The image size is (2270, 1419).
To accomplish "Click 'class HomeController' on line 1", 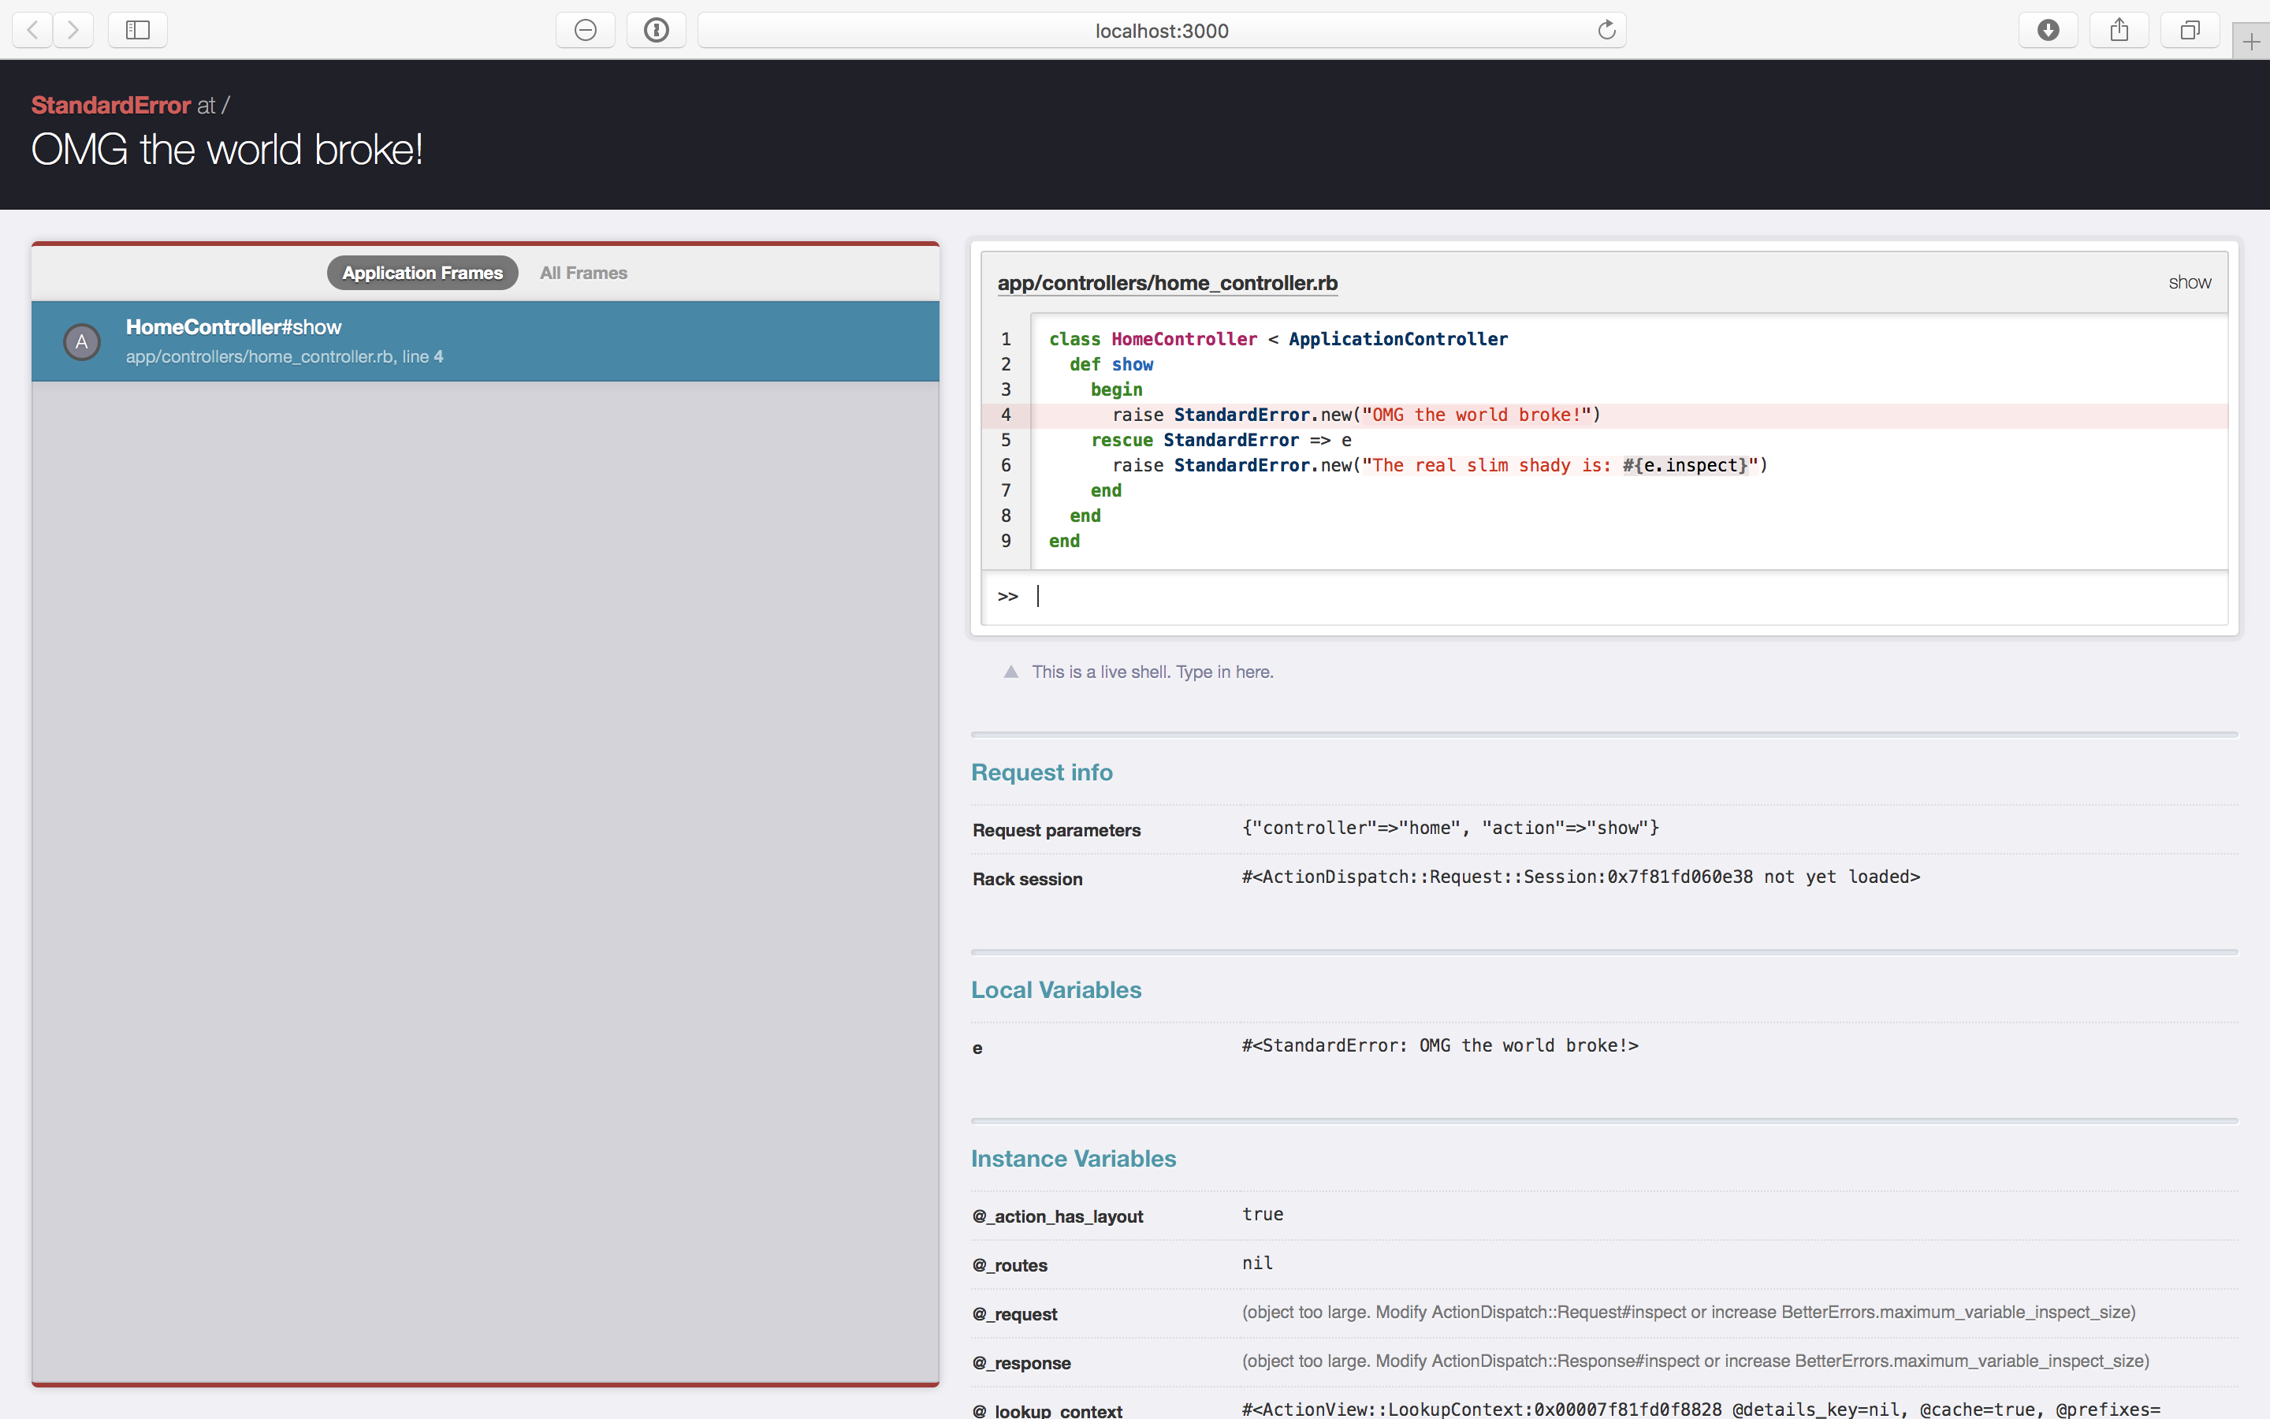I will [x=1153, y=339].
